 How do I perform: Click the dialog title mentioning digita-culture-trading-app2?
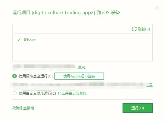66,13
